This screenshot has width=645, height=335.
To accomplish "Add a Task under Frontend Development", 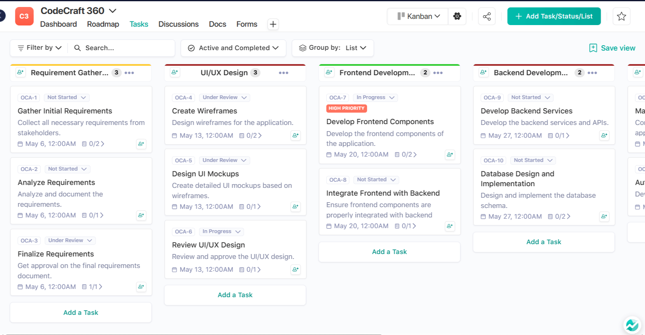I will pos(389,252).
